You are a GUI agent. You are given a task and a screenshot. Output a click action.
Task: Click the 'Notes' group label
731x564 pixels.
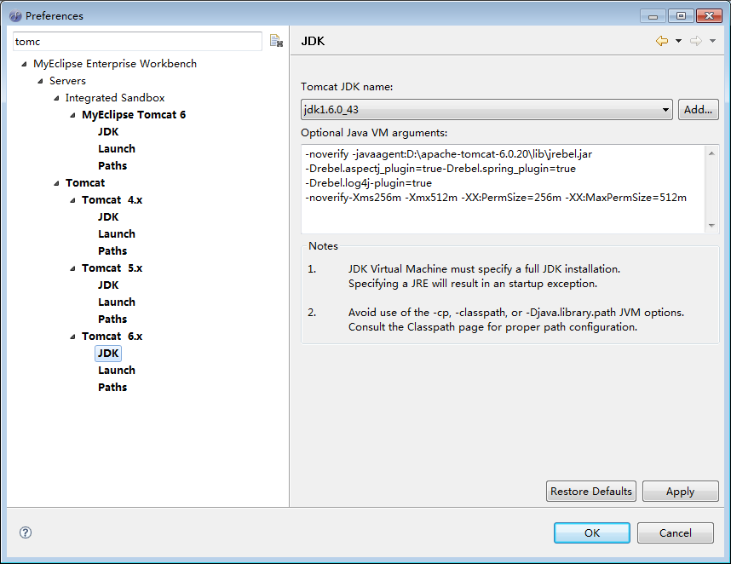[323, 246]
